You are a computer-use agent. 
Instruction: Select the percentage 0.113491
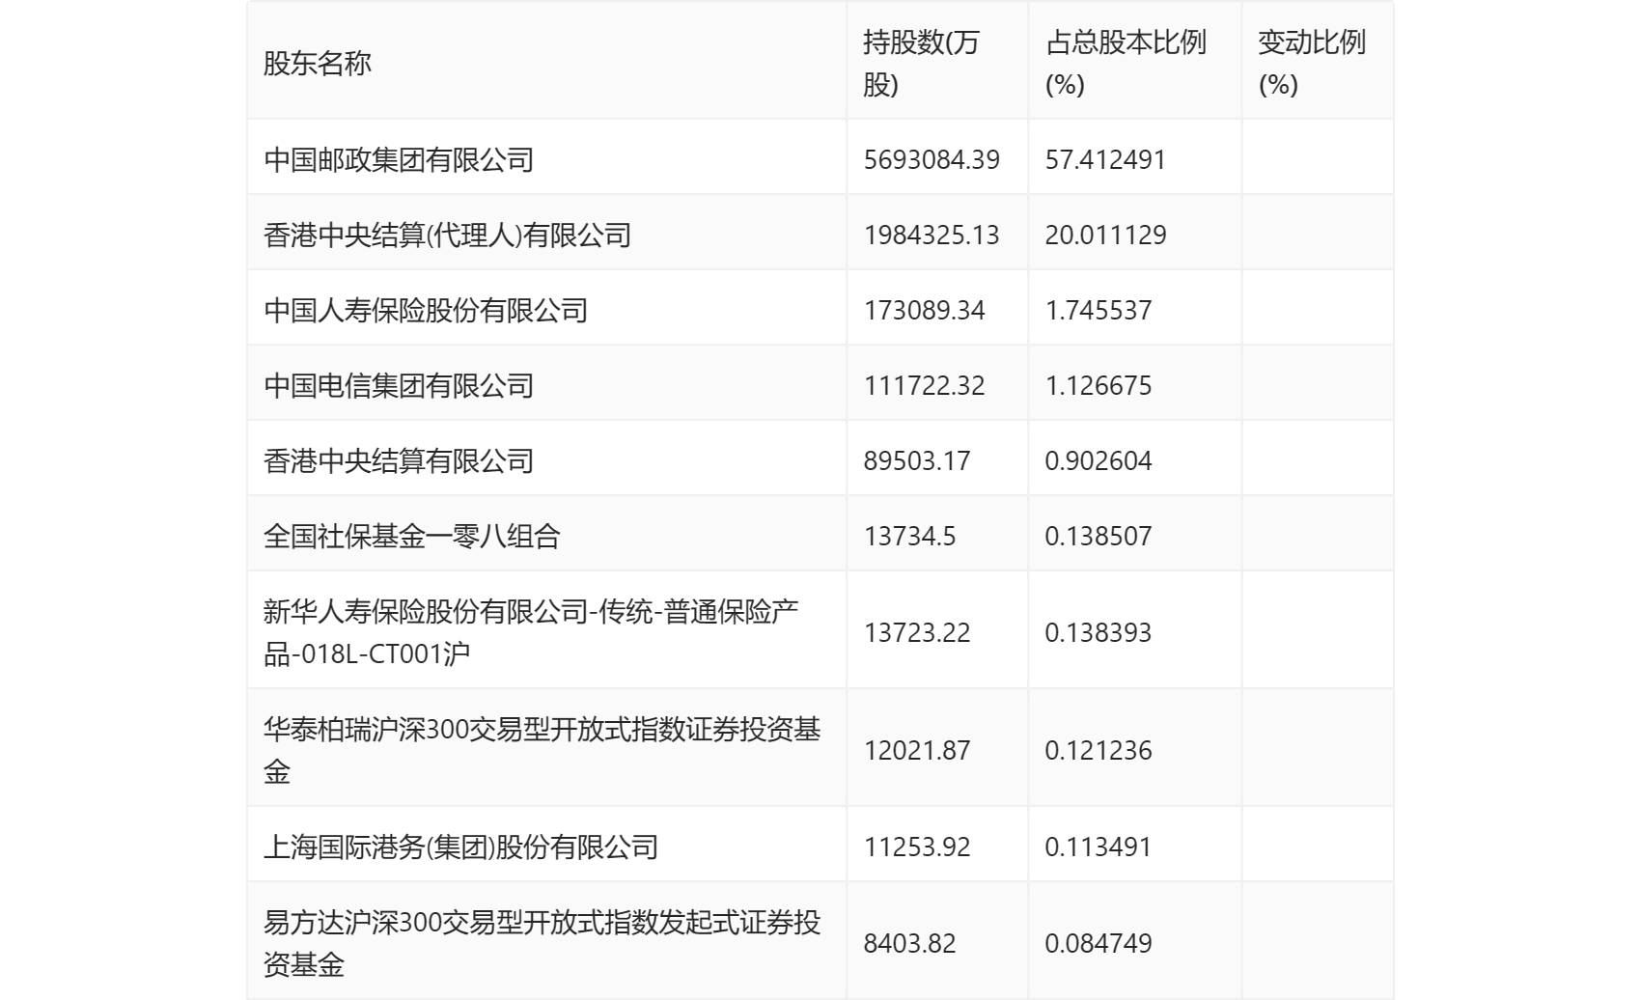click(x=1099, y=847)
